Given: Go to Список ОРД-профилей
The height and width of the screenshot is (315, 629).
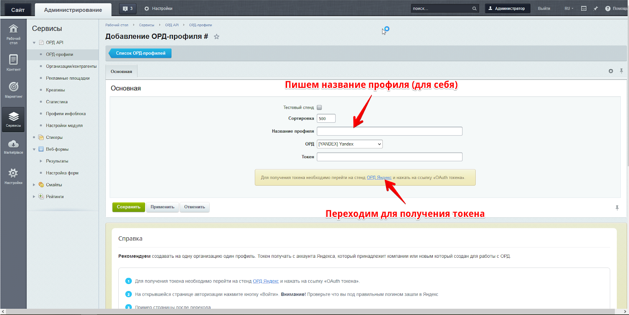Looking at the screenshot, I should (x=140, y=53).
